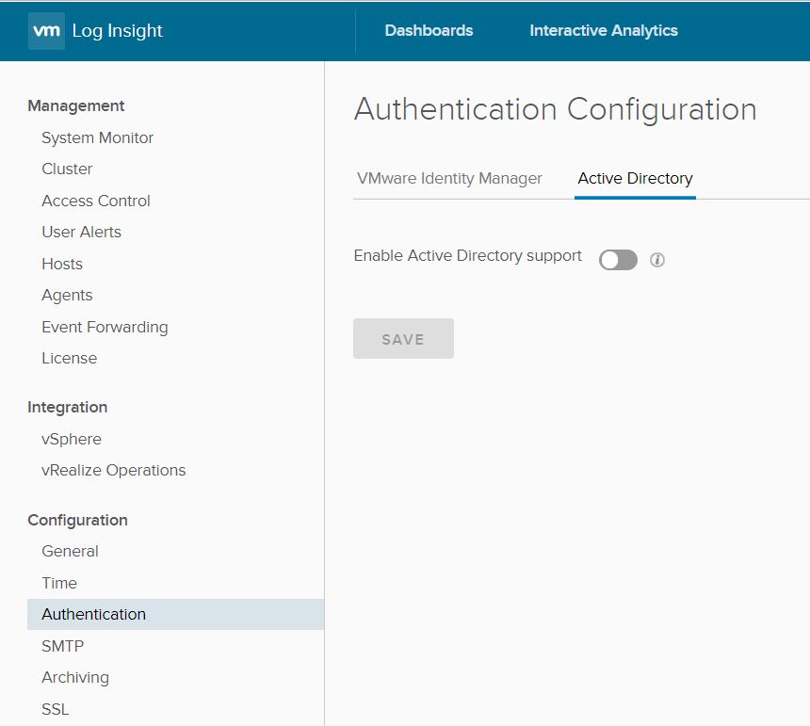This screenshot has width=810, height=726.
Task: Enable Active Directory support
Action: point(618,259)
